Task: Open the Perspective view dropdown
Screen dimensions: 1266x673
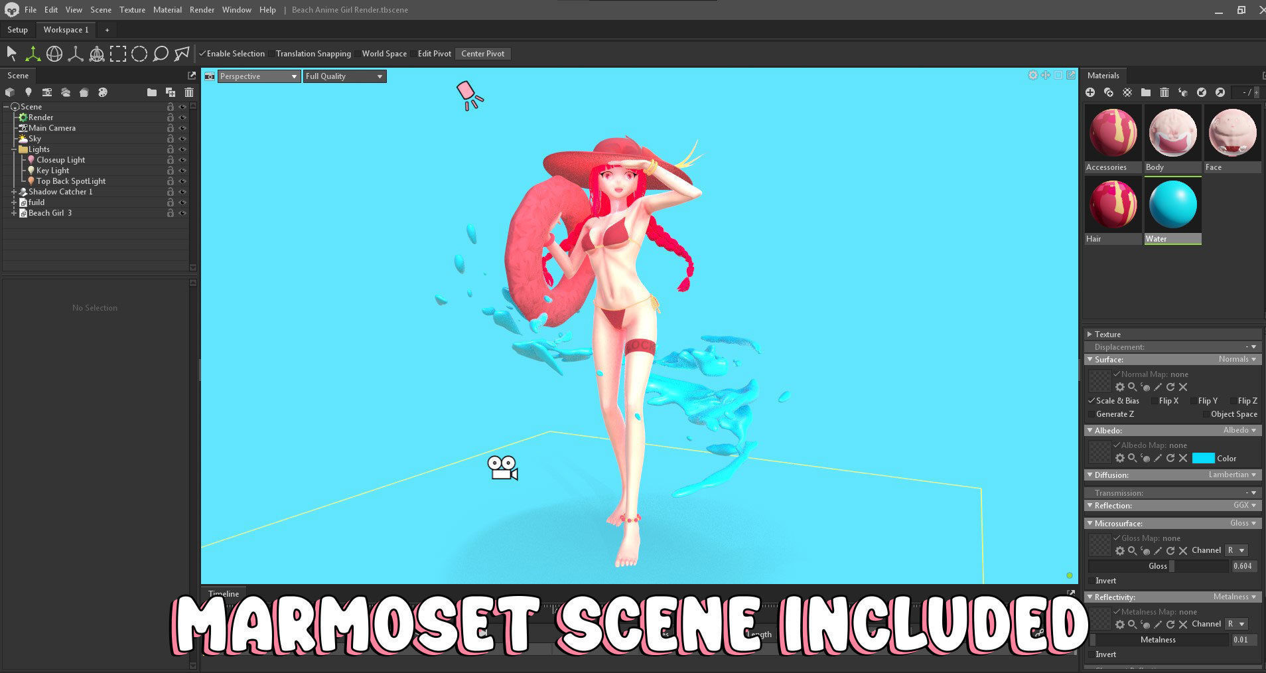Action: [259, 76]
